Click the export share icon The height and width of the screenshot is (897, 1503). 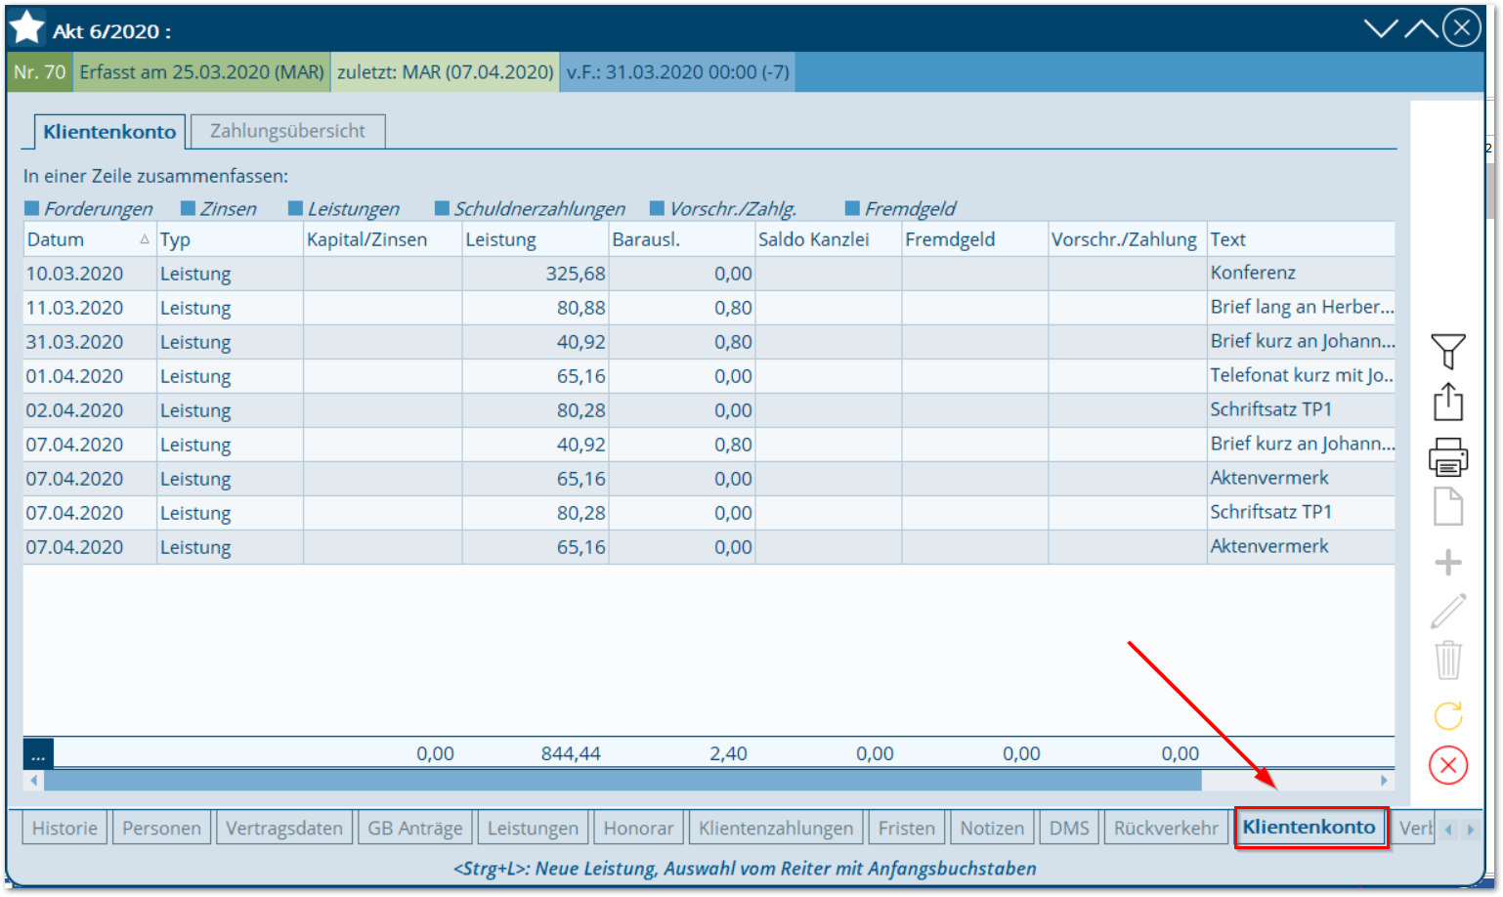click(x=1447, y=402)
